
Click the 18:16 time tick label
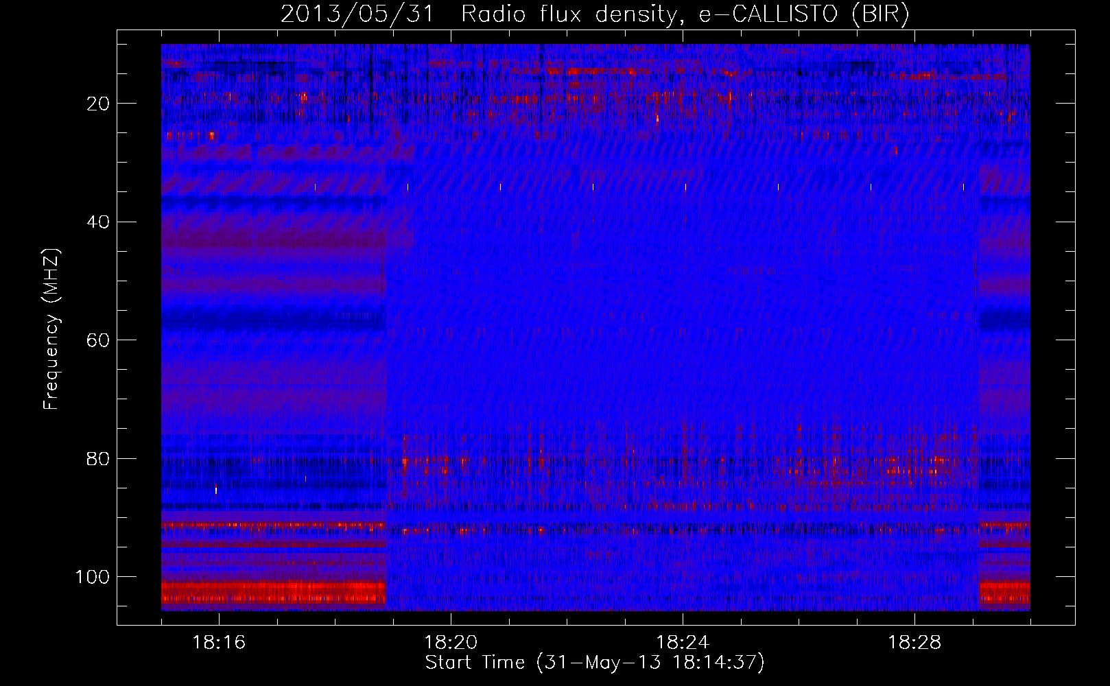click(x=219, y=643)
